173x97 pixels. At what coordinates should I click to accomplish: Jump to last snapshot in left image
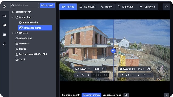click(x=105, y=75)
